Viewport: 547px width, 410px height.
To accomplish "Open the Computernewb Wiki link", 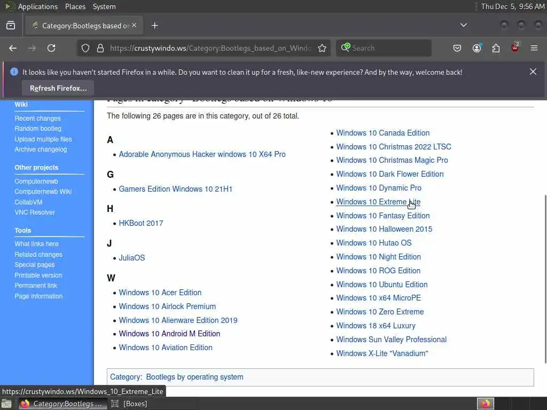I will tap(43, 192).
